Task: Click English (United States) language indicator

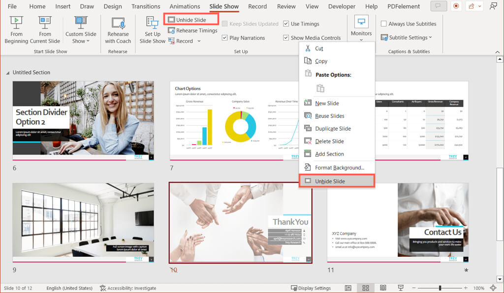Action: tap(69, 288)
